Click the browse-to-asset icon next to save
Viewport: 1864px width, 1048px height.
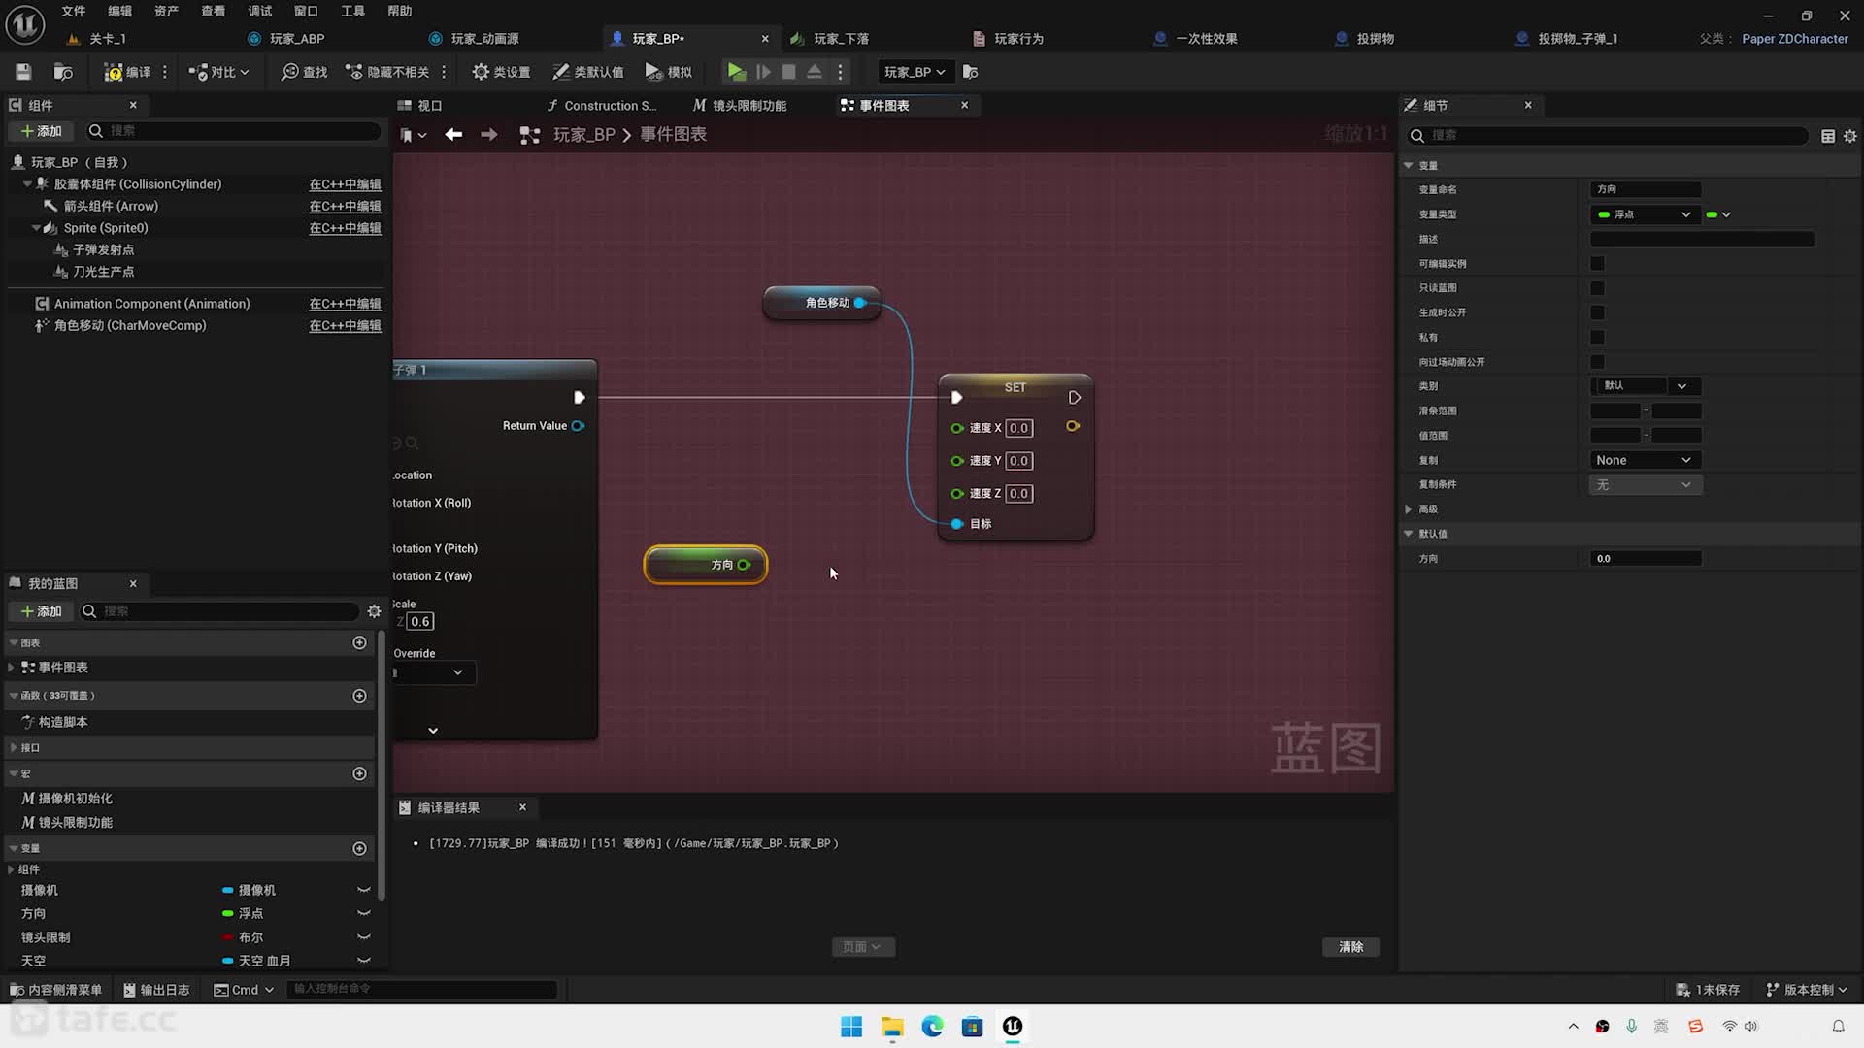click(63, 72)
